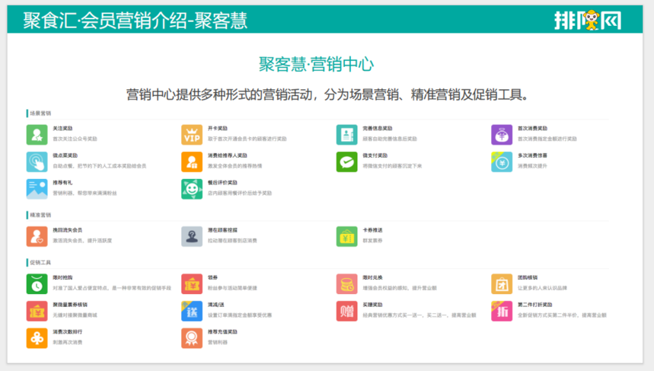Click the green 关注奖励 follower icon
Screen dimensions: 654x371
tap(37, 134)
